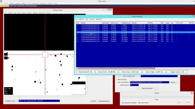Sort by EPH_DATE column header
The image size is (195, 109).
click(x=182, y=23)
